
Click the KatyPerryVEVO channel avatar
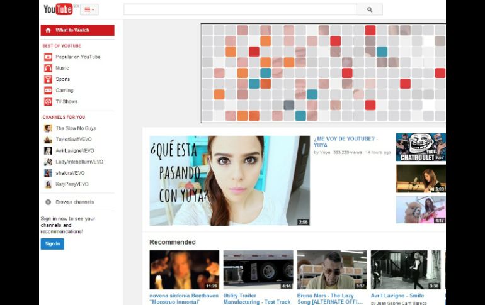pyautogui.click(x=48, y=184)
